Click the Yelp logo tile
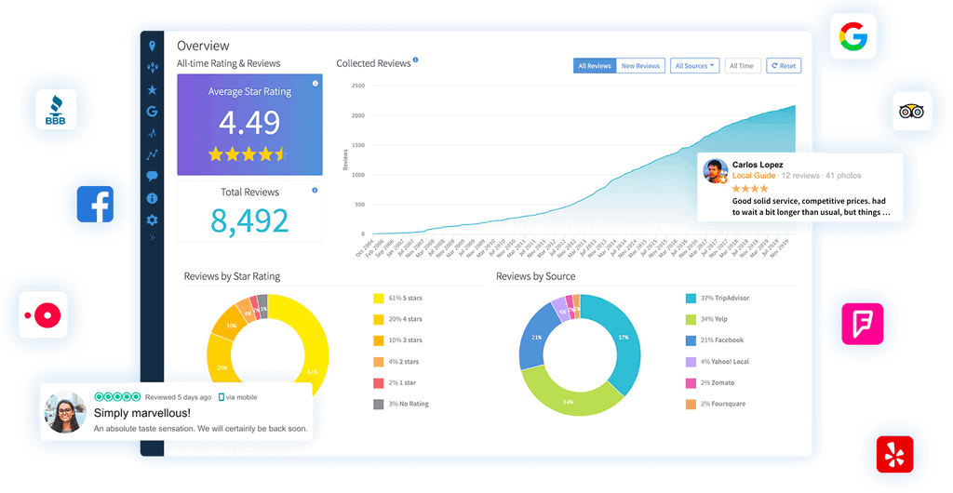This screenshot has height=493, width=953. pos(894,454)
